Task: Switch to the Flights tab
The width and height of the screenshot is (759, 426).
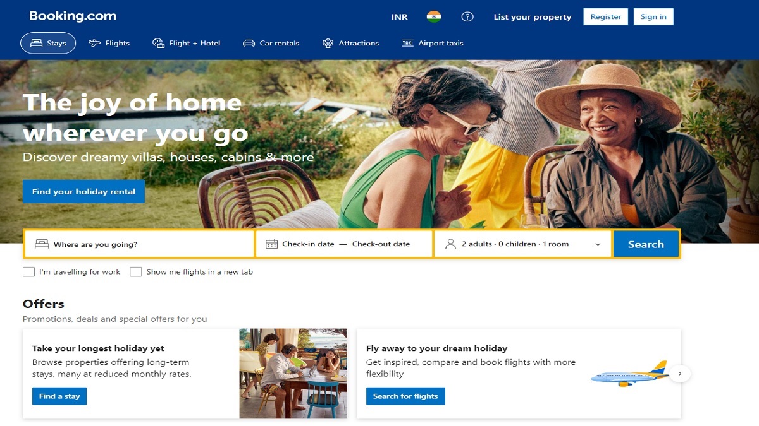Action: [x=109, y=44]
